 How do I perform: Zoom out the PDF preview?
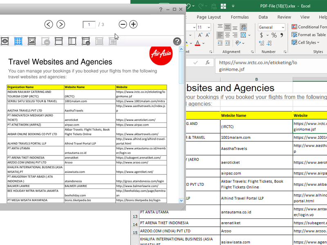tap(123, 24)
